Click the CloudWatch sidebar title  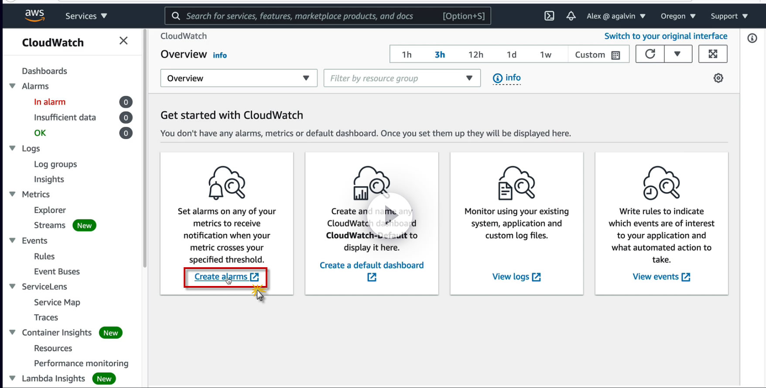[53, 43]
